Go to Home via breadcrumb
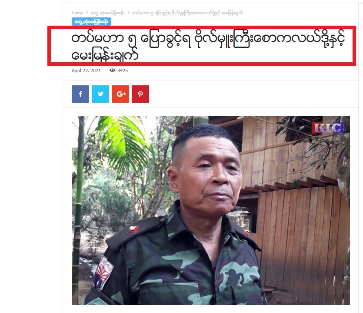This screenshot has width=363, height=313. [77, 13]
